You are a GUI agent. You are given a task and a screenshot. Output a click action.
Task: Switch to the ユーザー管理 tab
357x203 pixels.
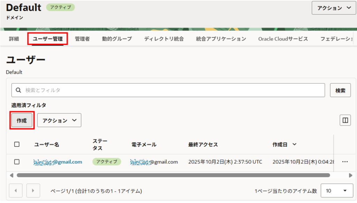click(47, 39)
